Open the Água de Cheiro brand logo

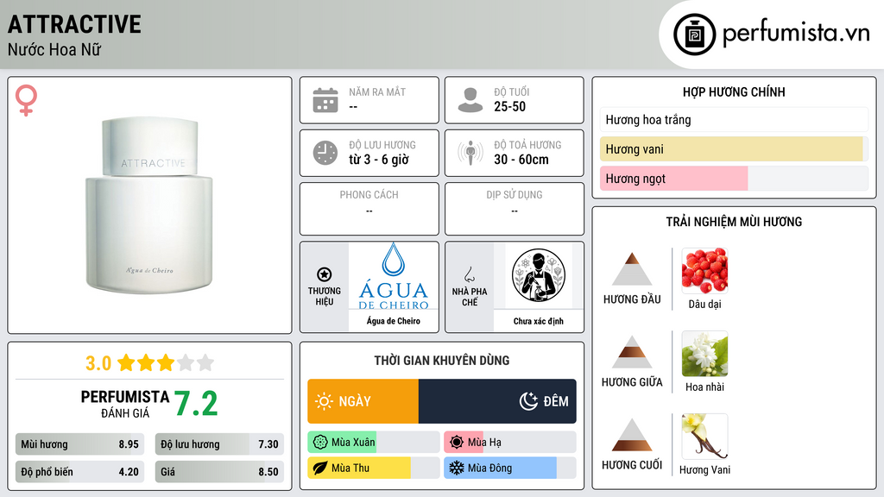point(394,276)
